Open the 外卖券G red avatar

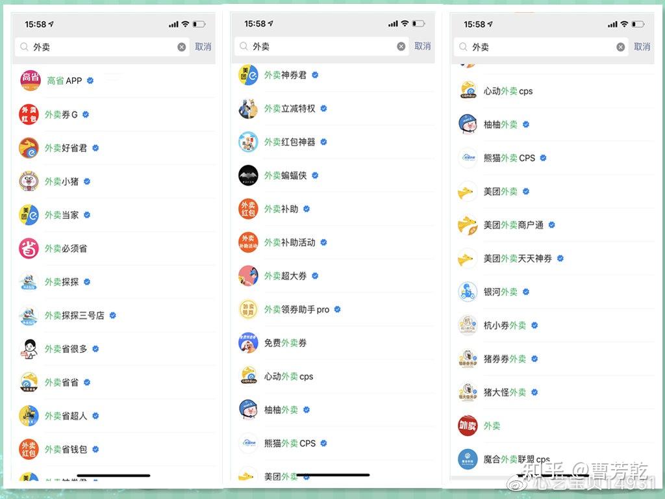pos(29,114)
